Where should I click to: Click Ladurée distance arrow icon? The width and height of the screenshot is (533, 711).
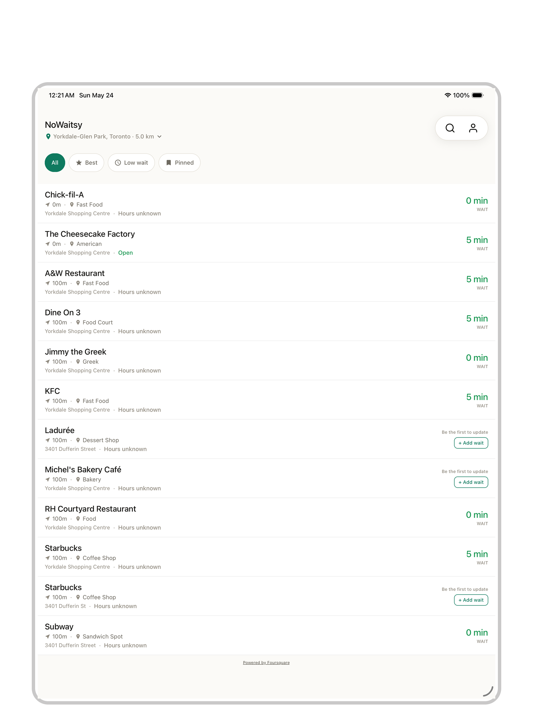[x=48, y=440]
